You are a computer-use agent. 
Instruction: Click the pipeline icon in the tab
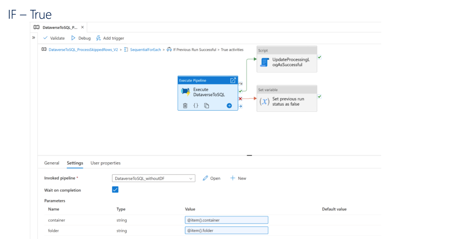(36, 27)
